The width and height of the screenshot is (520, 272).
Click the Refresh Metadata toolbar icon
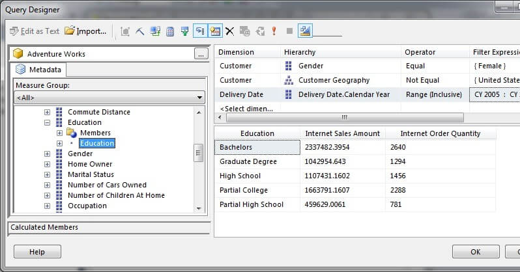point(155,31)
